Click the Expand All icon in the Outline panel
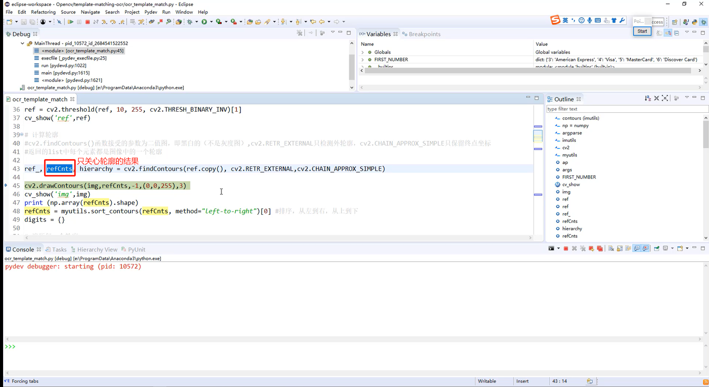709x387 pixels. pos(665,98)
